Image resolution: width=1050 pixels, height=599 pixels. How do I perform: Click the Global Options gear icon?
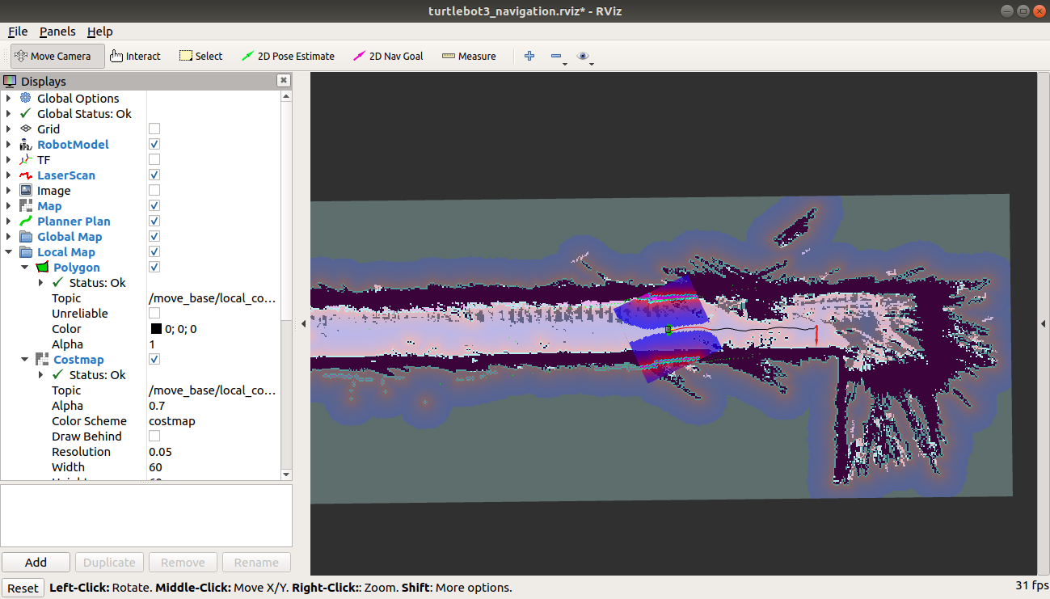(x=25, y=98)
